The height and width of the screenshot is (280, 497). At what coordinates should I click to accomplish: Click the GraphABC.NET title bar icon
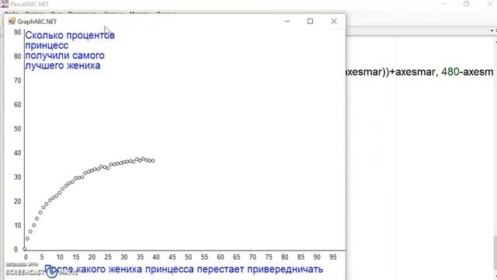12,21
